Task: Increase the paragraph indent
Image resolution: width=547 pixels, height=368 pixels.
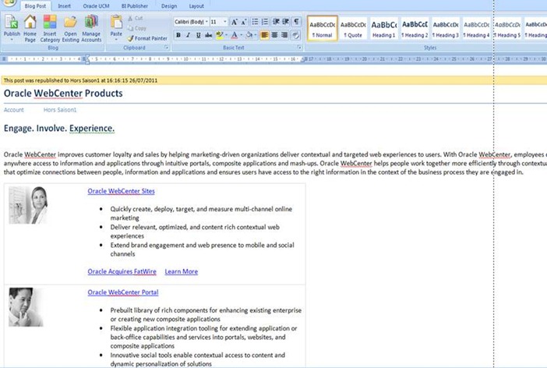Action: pyautogui.click(x=286, y=22)
